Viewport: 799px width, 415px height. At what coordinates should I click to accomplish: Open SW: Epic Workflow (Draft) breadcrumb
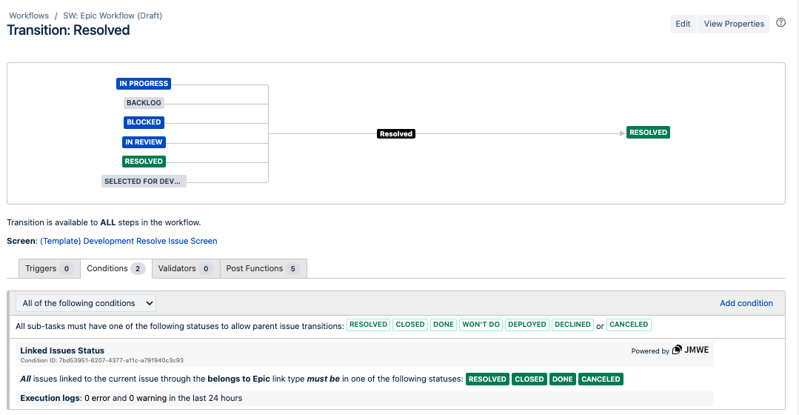(x=113, y=16)
